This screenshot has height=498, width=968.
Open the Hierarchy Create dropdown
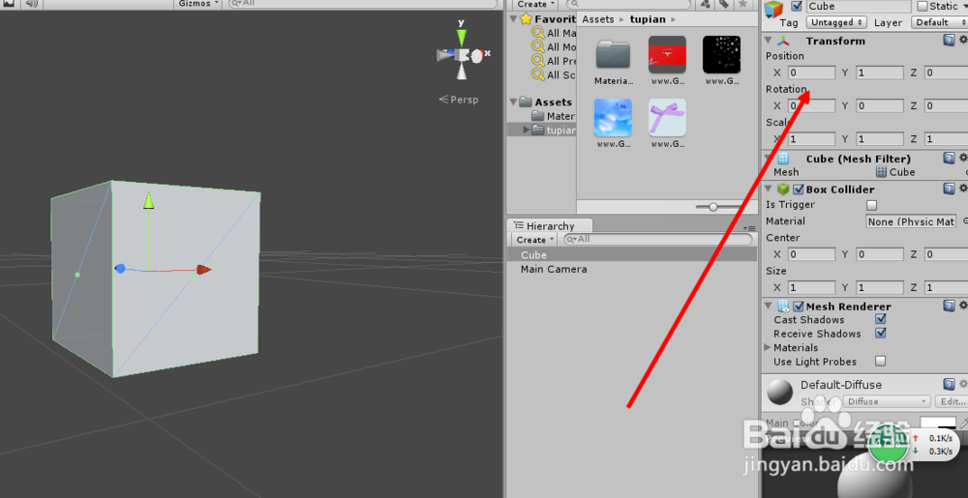pyautogui.click(x=535, y=239)
